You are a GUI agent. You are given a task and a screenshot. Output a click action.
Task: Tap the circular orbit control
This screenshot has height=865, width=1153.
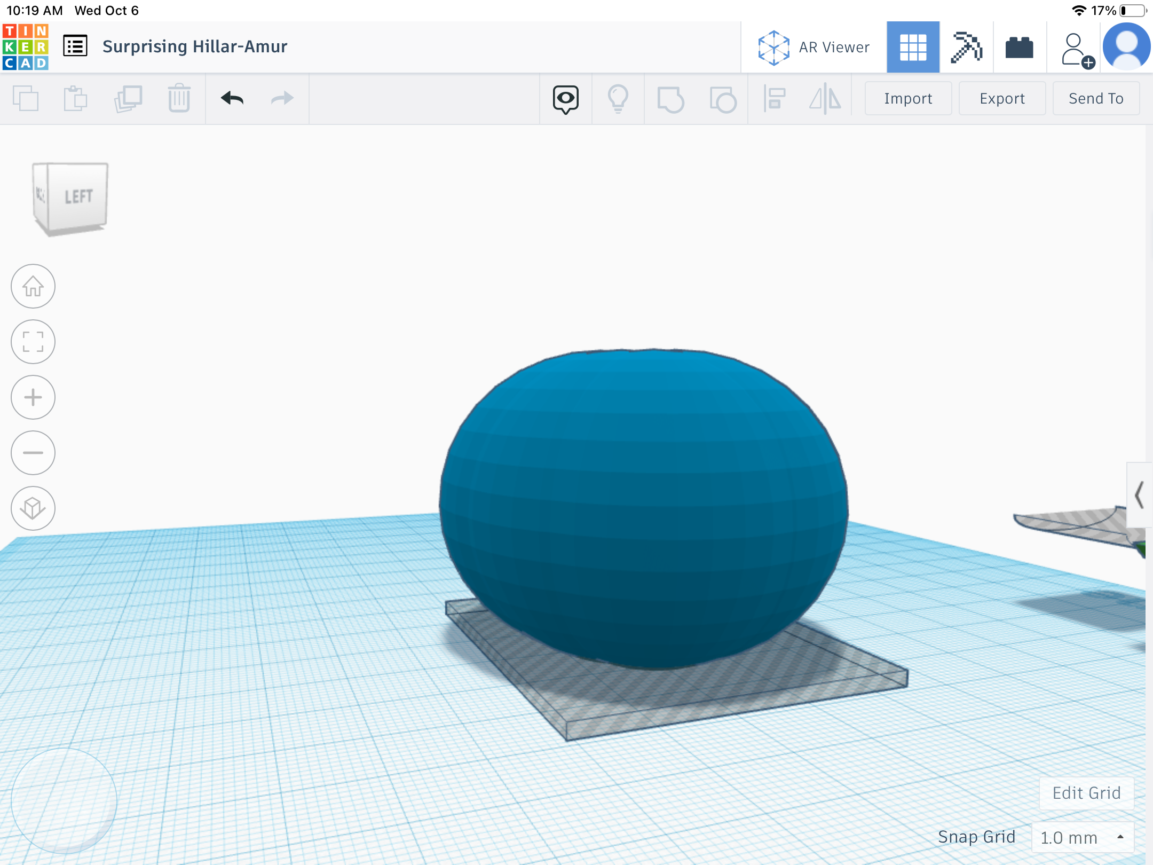click(x=64, y=800)
